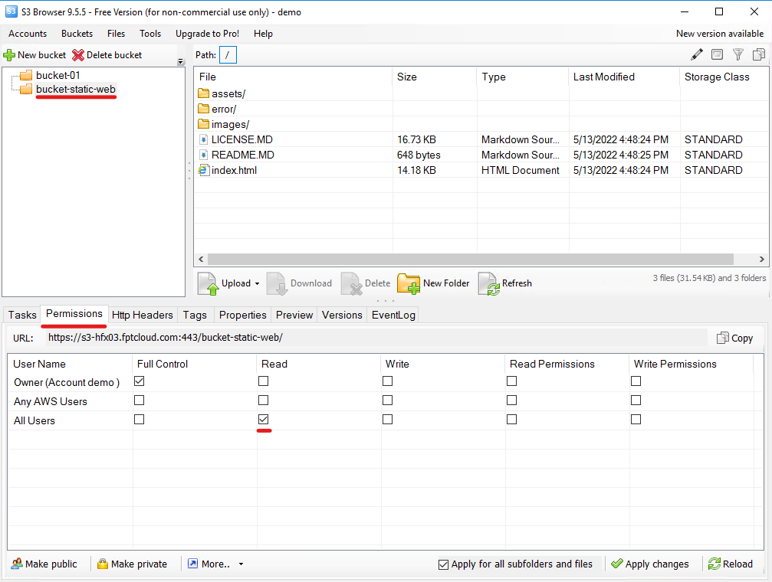This screenshot has height=582, width=772.
Task: Click the Copy URL icon
Action: click(x=722, y=337)
